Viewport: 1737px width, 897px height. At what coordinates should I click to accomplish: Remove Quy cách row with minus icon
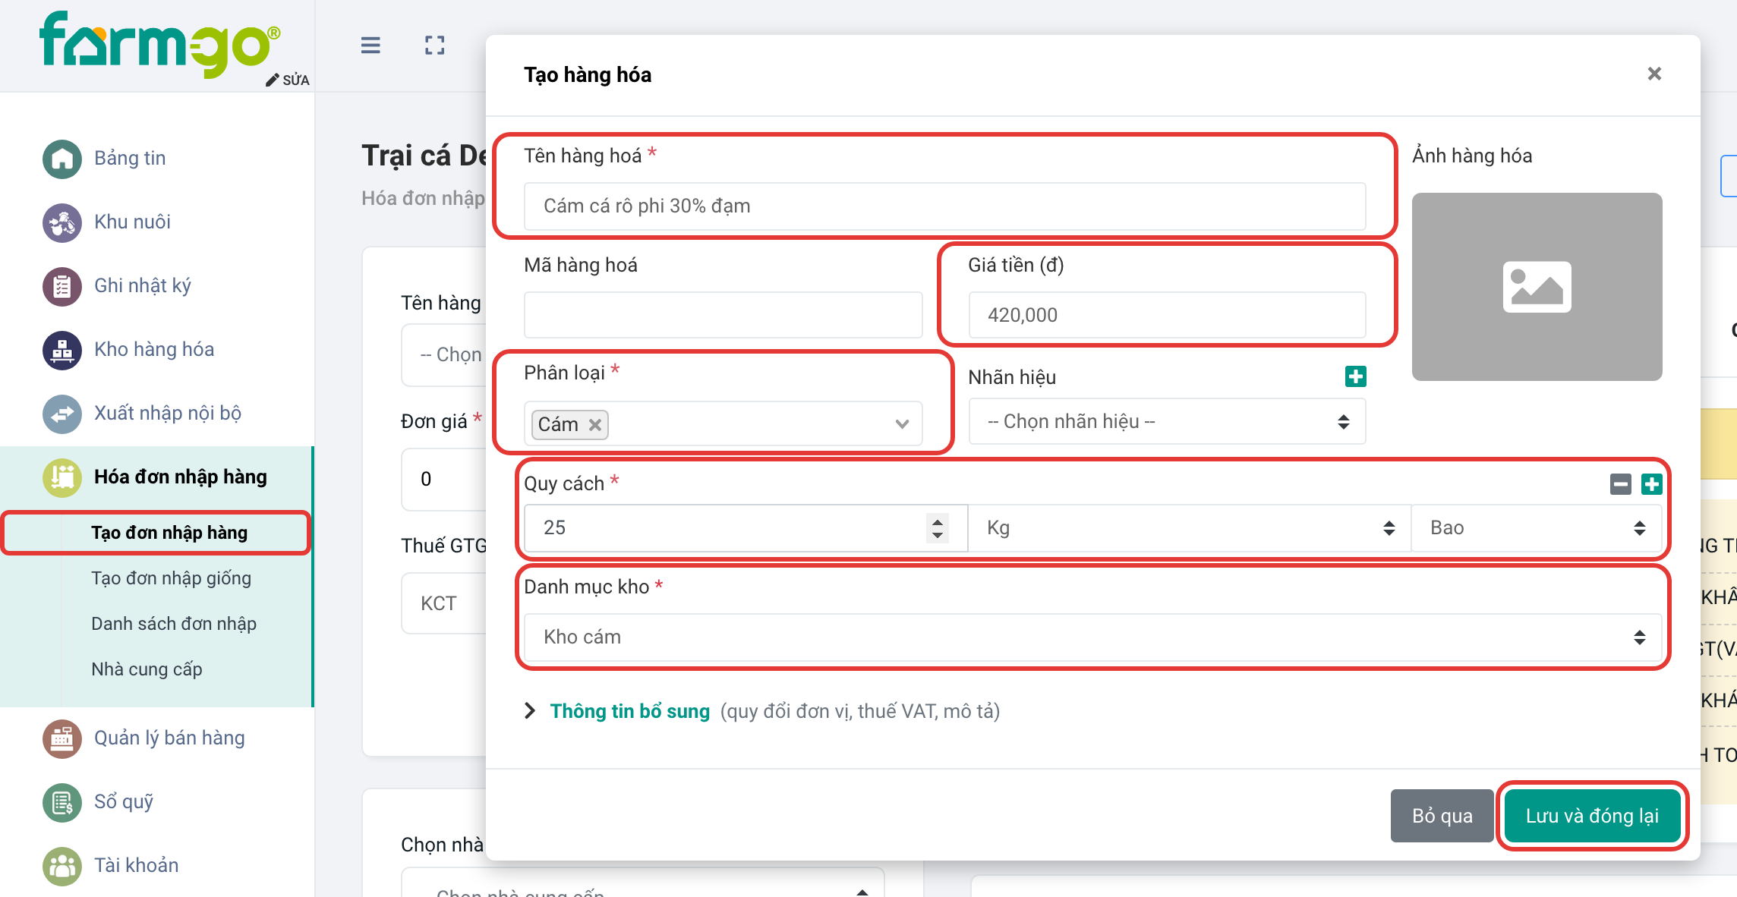(1621, 484)
